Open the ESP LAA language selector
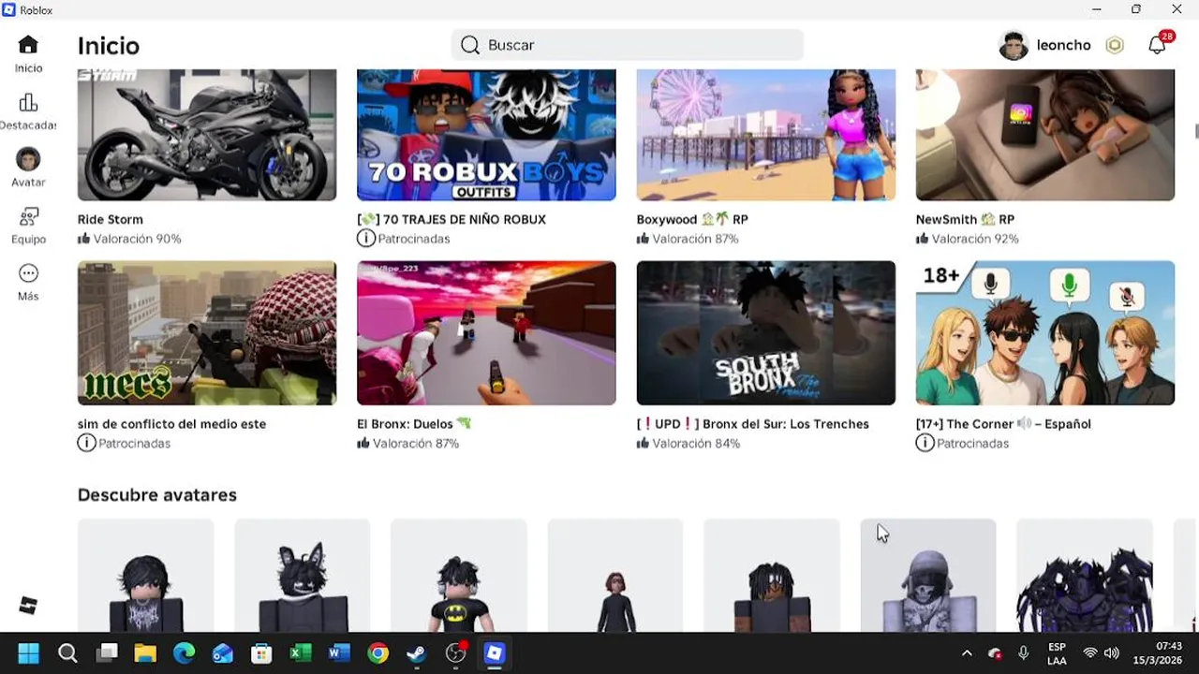1199x674 pixels. pyautogui.click(x=1057, y=652)
